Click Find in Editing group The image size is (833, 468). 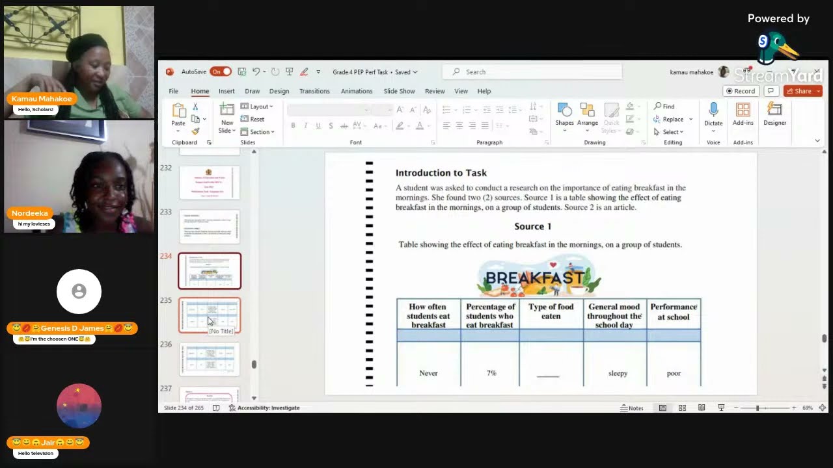tap(664, 106)
